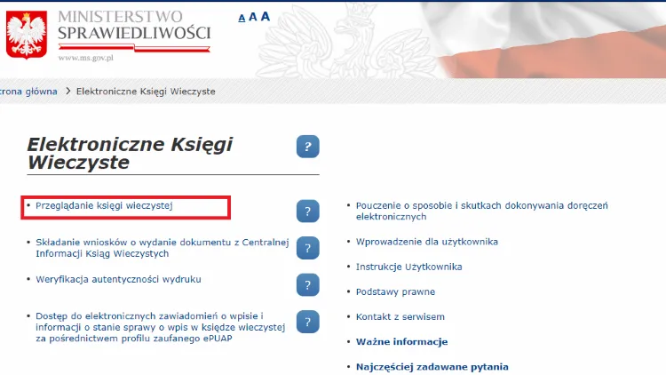
Task: Open Weryfikacja autentyczności wydruku link
Action: tap(118, 279)
